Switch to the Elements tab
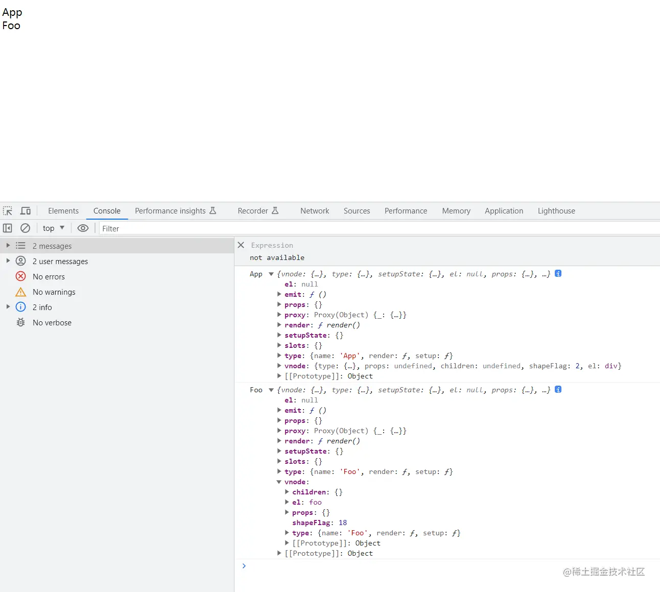This screenshot has width=660, height=592. 63,211
